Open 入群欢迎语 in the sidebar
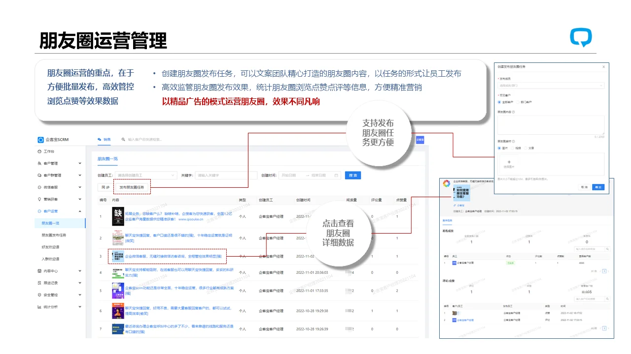The width and height of the screenshot is (631, 354). pos(50,259)
